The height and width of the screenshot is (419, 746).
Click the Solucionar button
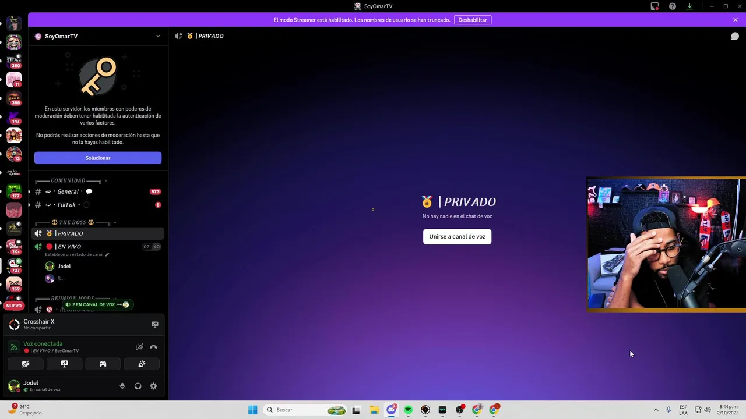click(x=98, y=158)
